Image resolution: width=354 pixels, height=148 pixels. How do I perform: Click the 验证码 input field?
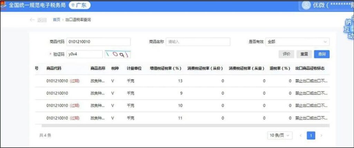[x=84, y=54]
